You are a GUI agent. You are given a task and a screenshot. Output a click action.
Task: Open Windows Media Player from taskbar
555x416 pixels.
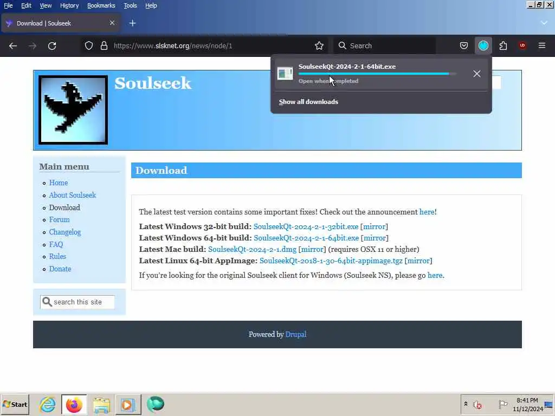tap(128, 404)
